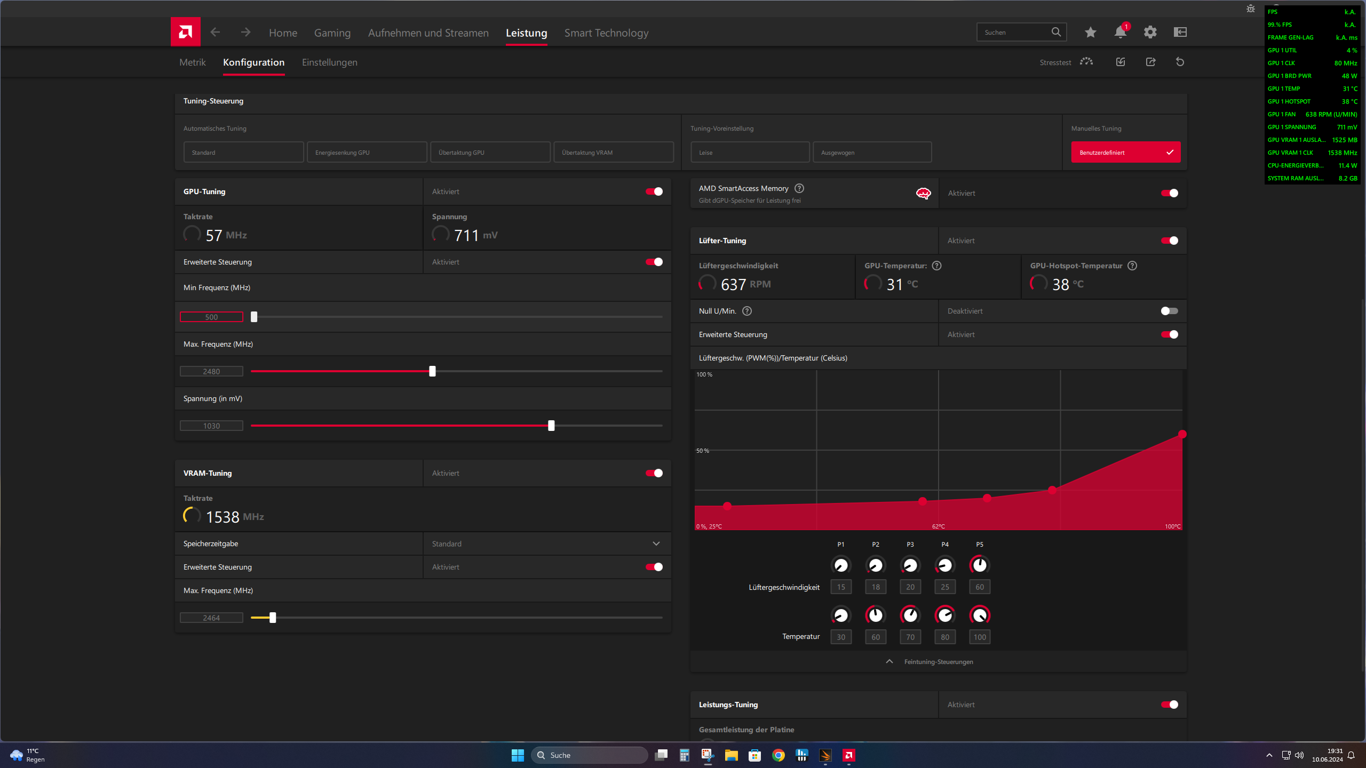Open the system tray hidden icons chevron

pos(1269,755)
